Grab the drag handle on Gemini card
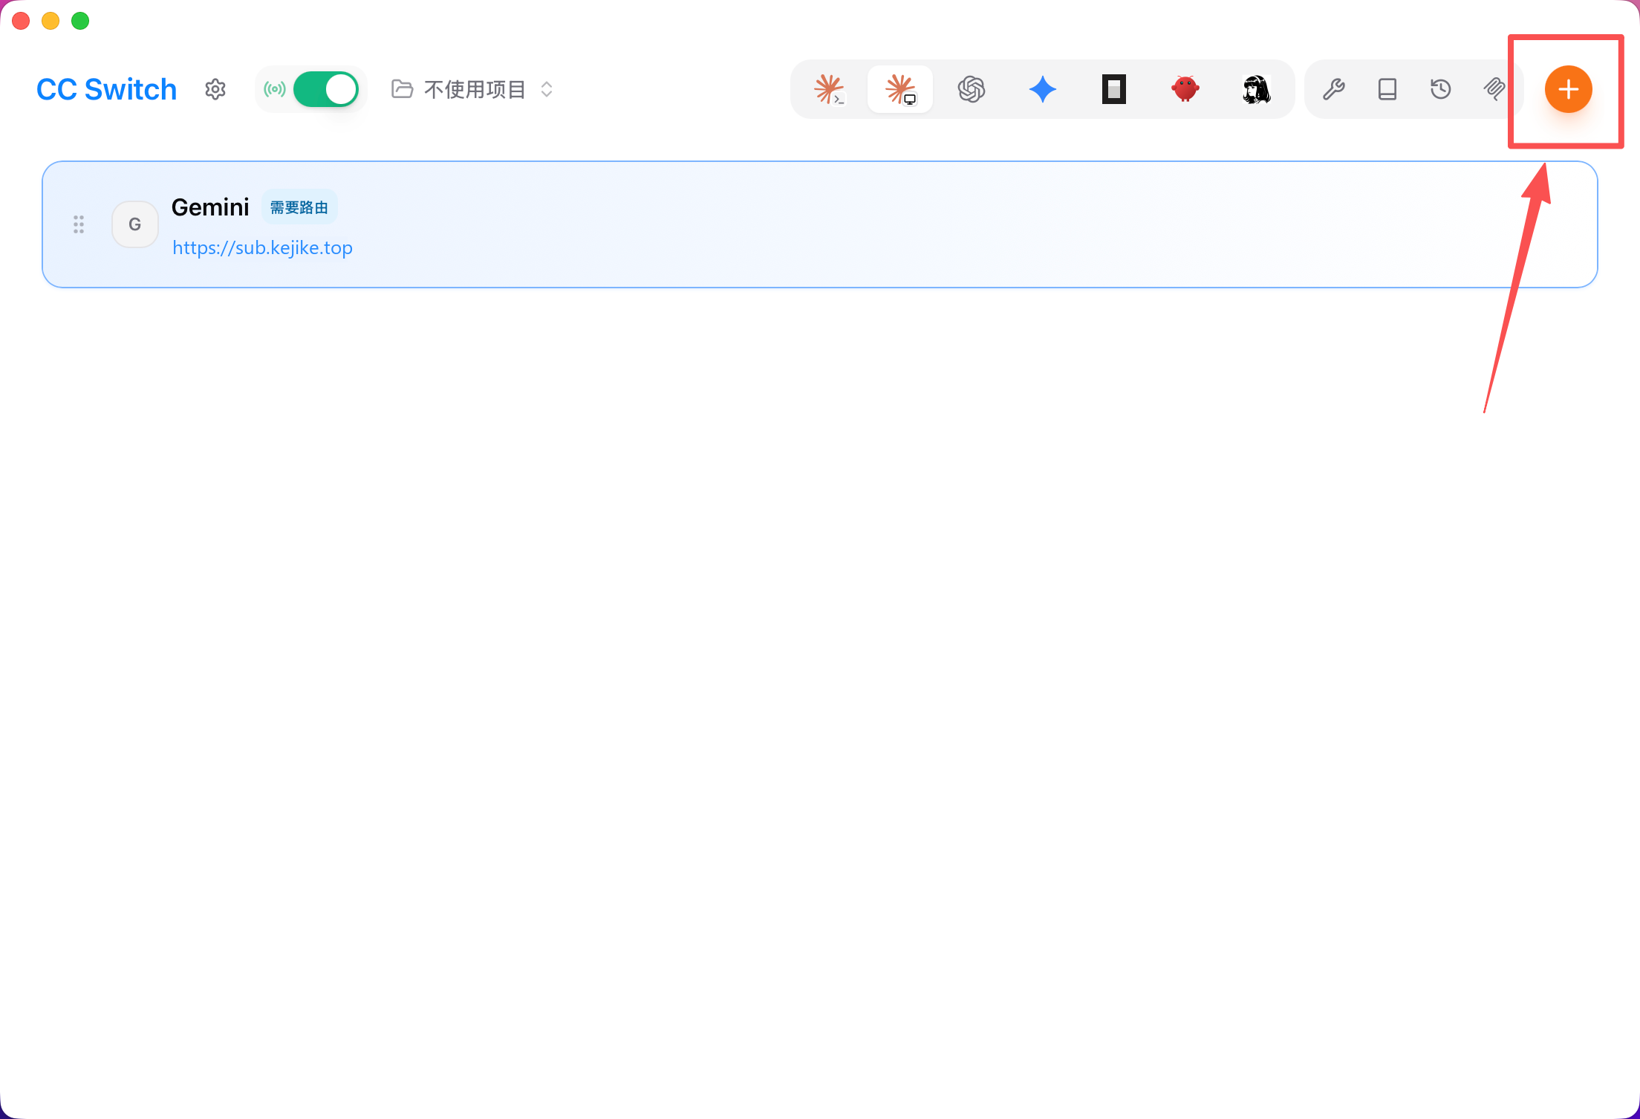Screen dimensions: 1640x1119 (x=79, y=224)
